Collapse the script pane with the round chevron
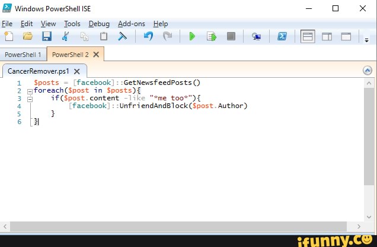 tap(368, 70)
